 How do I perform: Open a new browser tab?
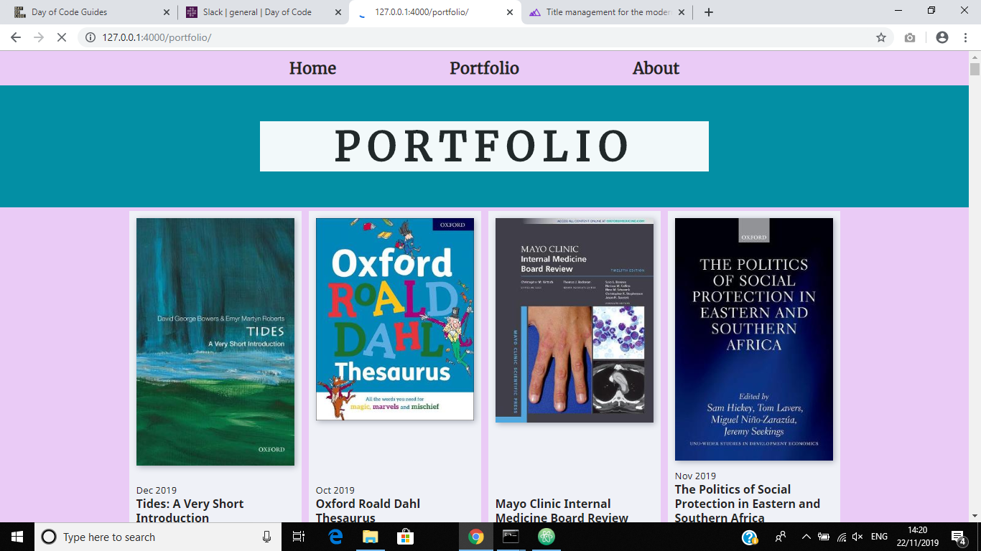(709, 12)
